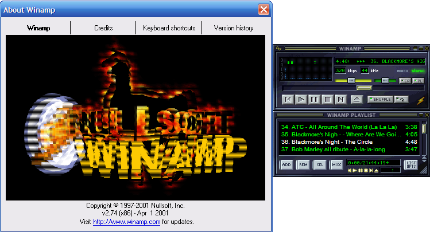Play the track in Winamp main window

301,100
